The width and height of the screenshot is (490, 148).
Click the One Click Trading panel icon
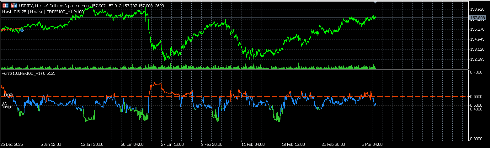(5, 6)
